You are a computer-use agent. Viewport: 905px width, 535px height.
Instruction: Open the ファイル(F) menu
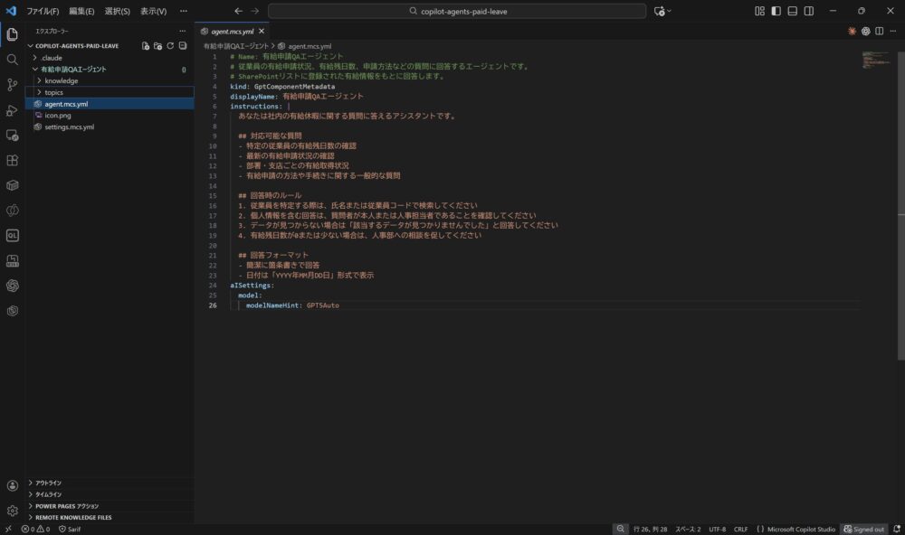point(43,11)
